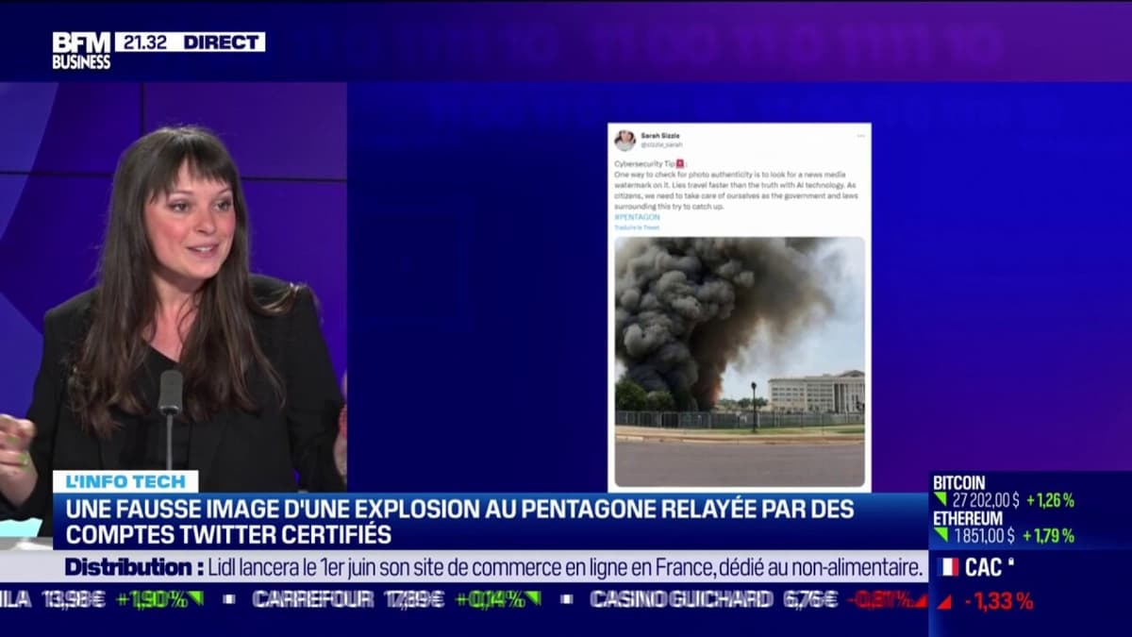The width and height of the screenshot is (1132, 637).
Task: Open the Pentagon explosion image in tweet
Action: click(740, 361)
